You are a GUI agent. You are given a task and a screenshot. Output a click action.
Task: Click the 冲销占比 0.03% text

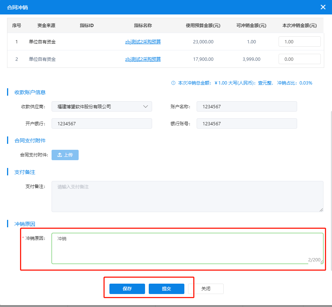pyautogui.click(x=295, y=83)
